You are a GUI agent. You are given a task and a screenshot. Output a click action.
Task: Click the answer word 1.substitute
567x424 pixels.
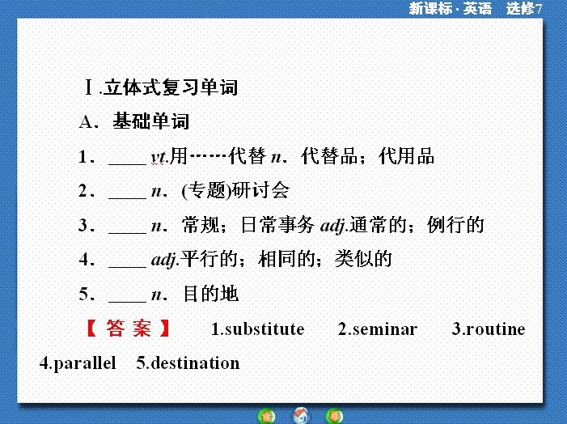tap(257, 329)
